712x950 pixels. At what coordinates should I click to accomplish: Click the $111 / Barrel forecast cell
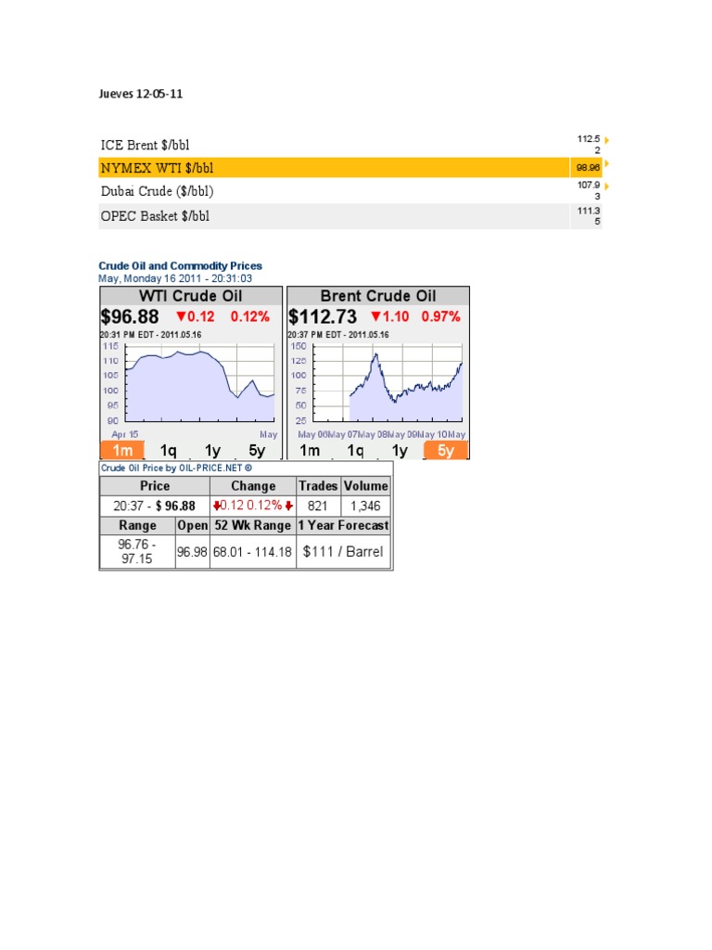343,552
